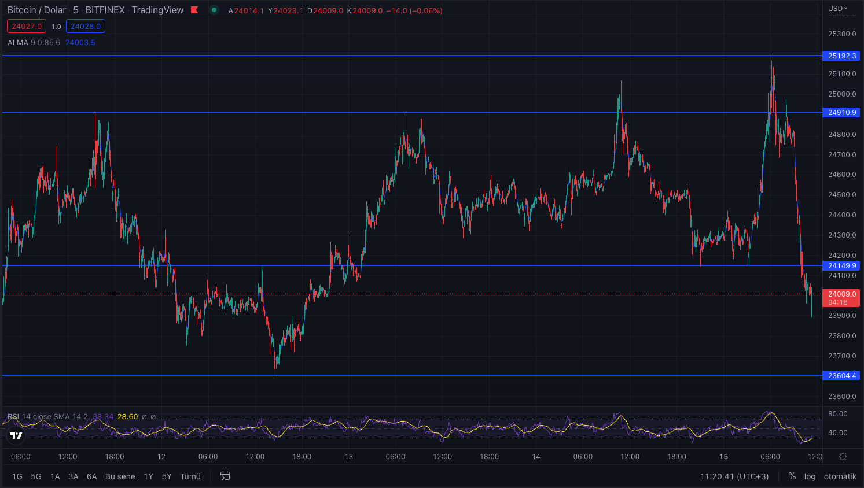Screen dimensions: 864x488
Task: Click the ALMA indicator legend text
Action: coord(17,42)
